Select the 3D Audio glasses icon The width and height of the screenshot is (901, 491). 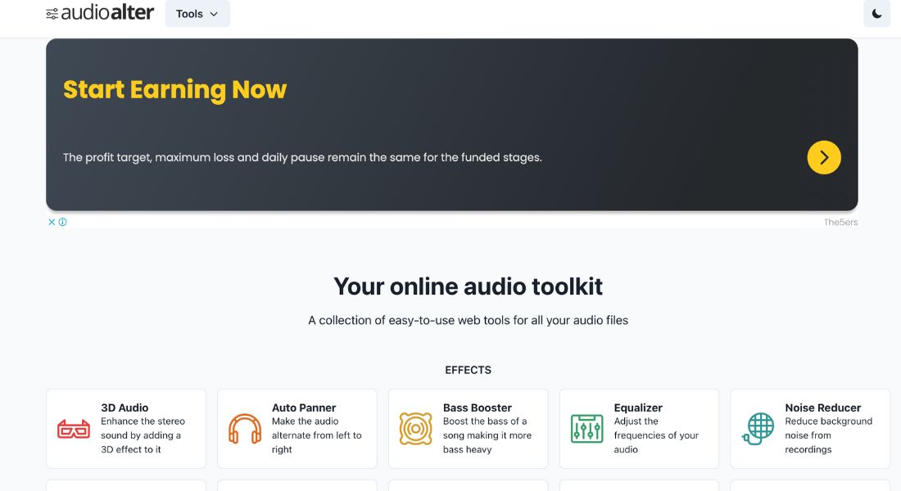[74, 428]
